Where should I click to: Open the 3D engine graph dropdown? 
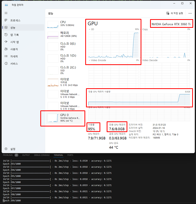point(90,29)
